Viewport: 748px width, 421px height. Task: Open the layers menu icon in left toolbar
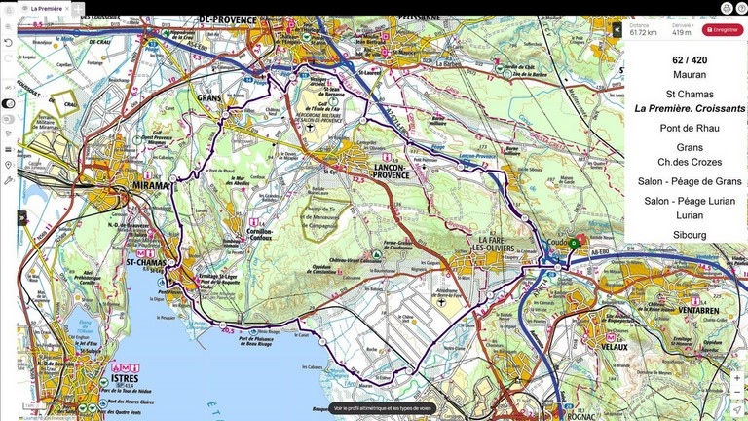tap(8, 149)
